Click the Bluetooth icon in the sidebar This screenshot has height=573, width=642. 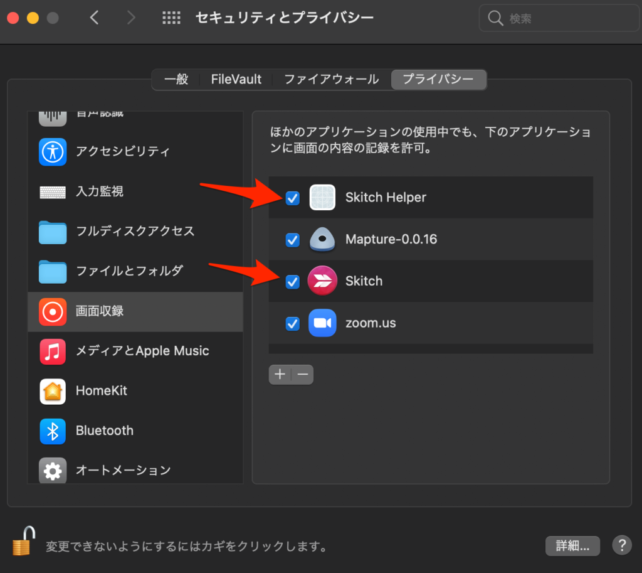(x=53, y=431)
